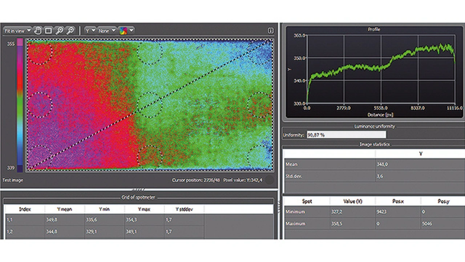The width and height of the screenshot is (465, 262).
Task: Select the Pan hand tool
Action: 38,31
